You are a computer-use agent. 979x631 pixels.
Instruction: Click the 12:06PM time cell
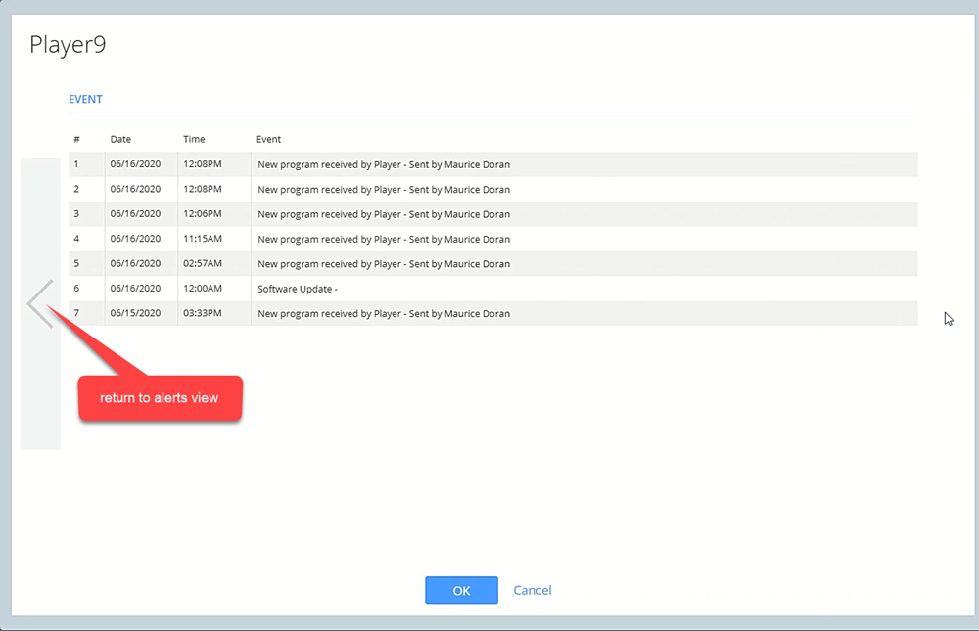point(203,214)
